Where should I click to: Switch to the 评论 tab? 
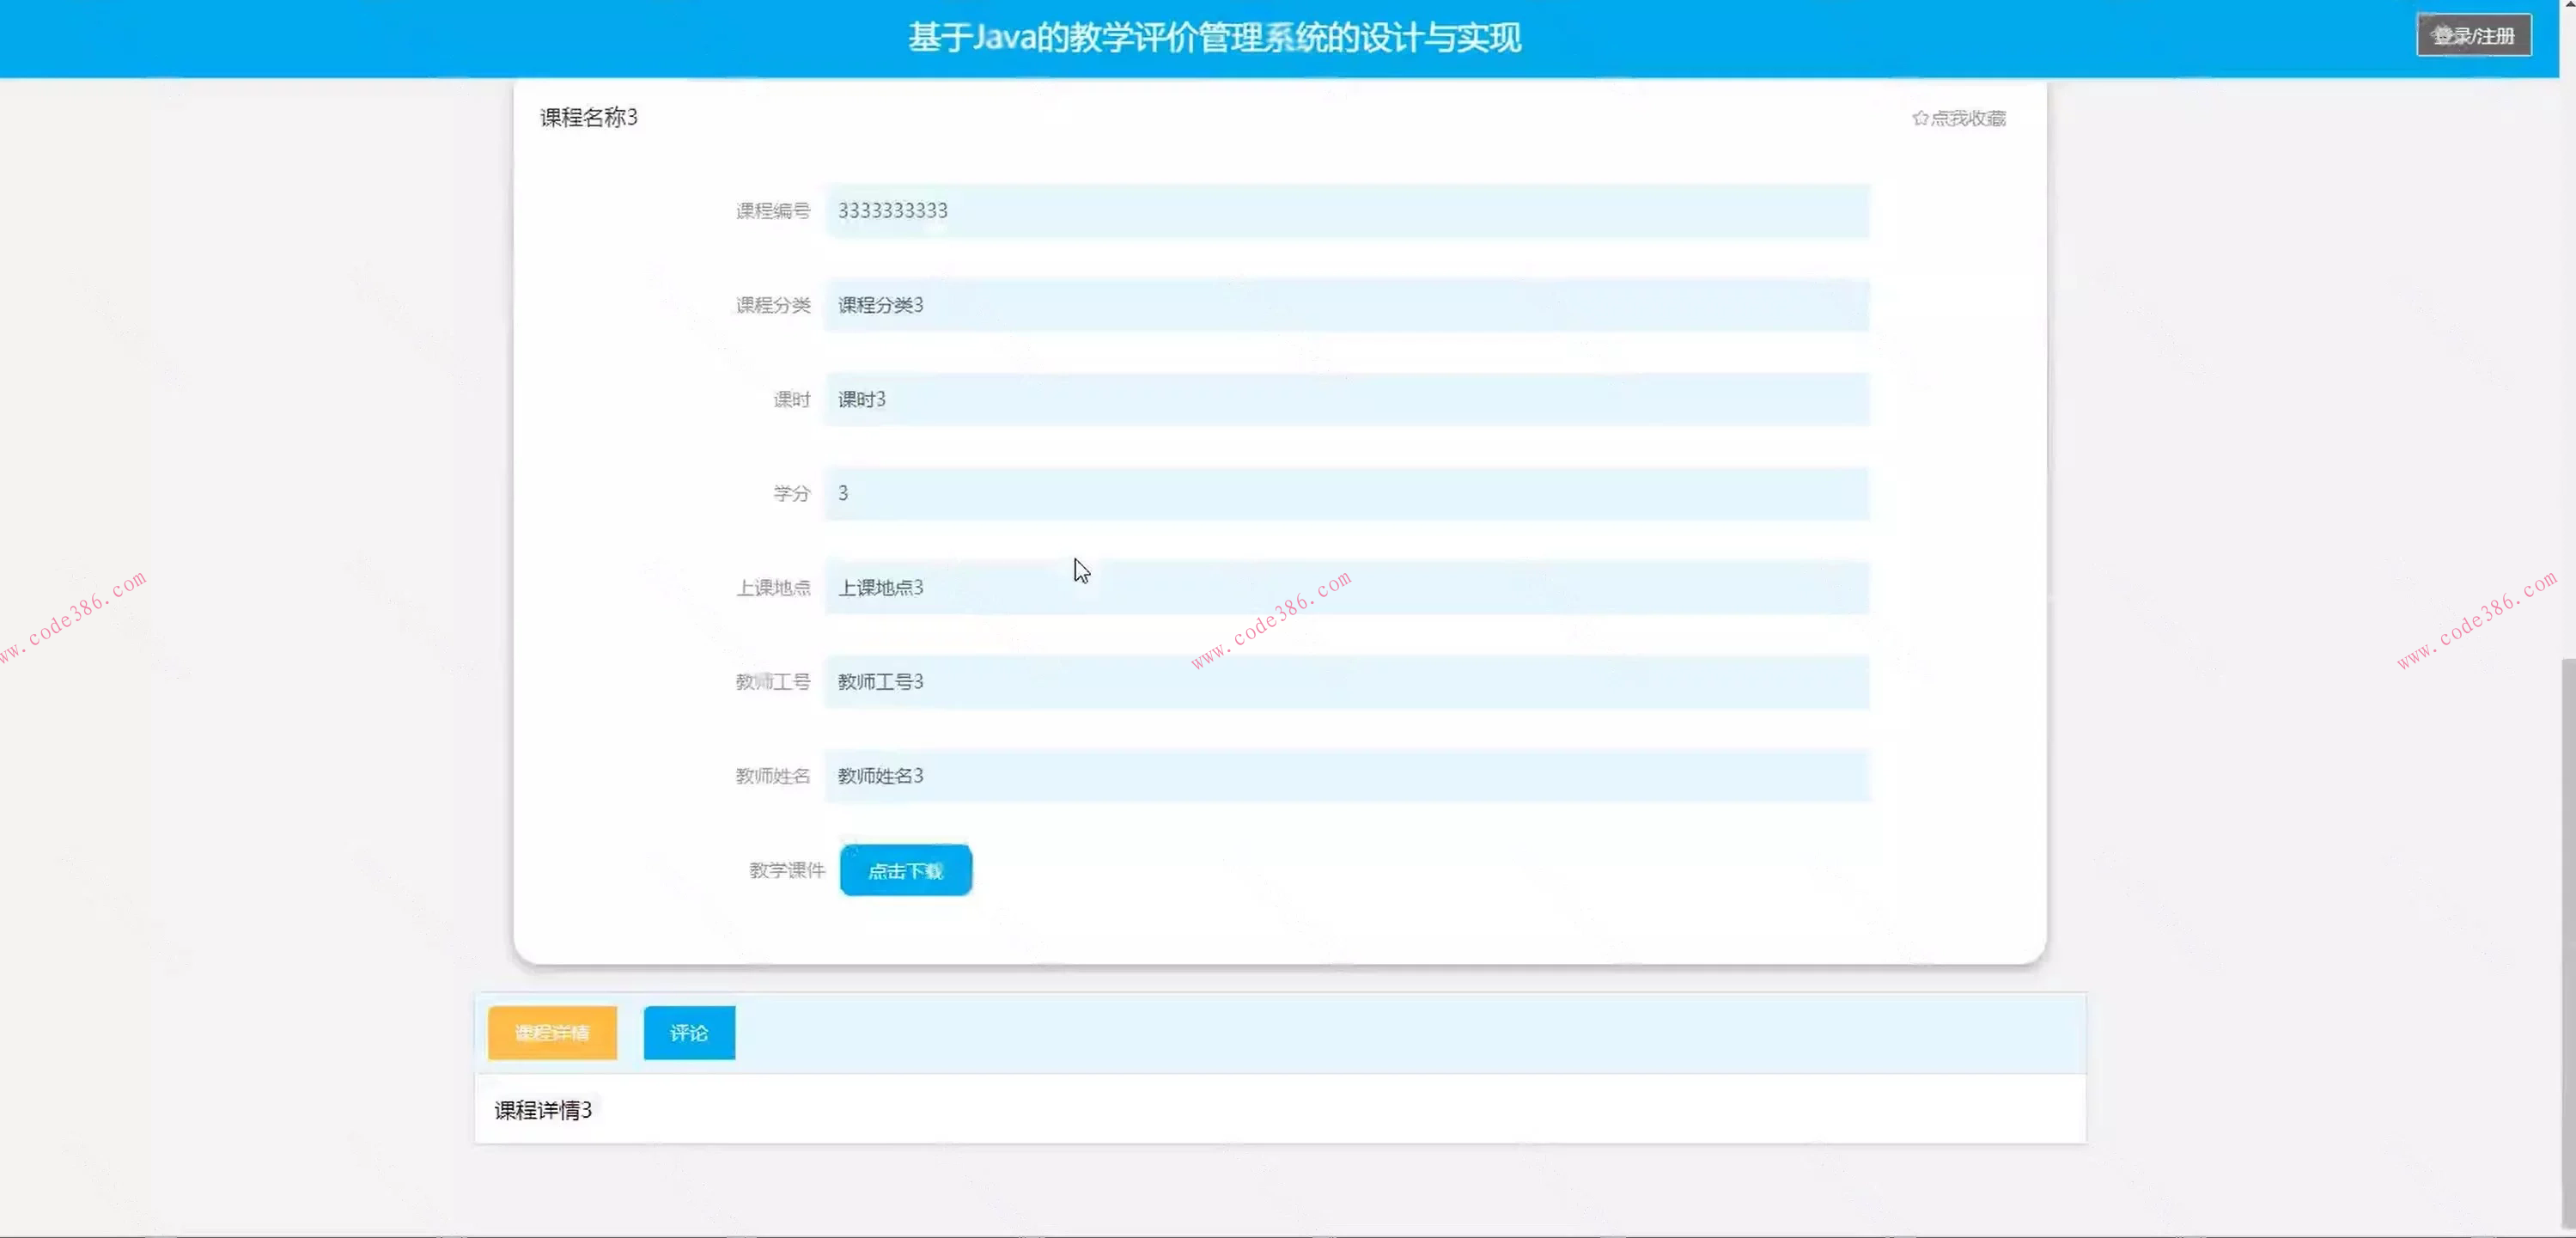(687, 1033)
